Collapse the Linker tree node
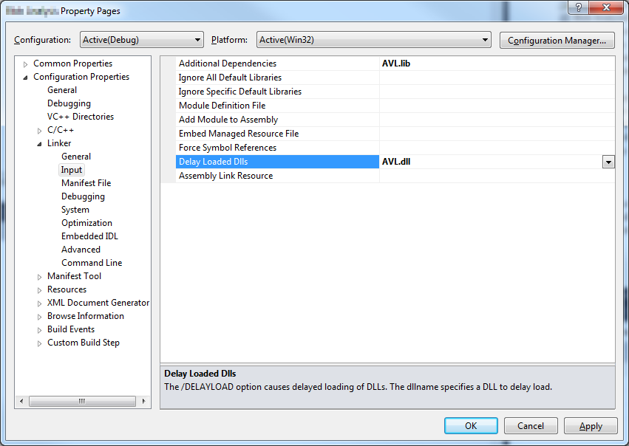The image size is (629, 446). (x=40, y=144)
